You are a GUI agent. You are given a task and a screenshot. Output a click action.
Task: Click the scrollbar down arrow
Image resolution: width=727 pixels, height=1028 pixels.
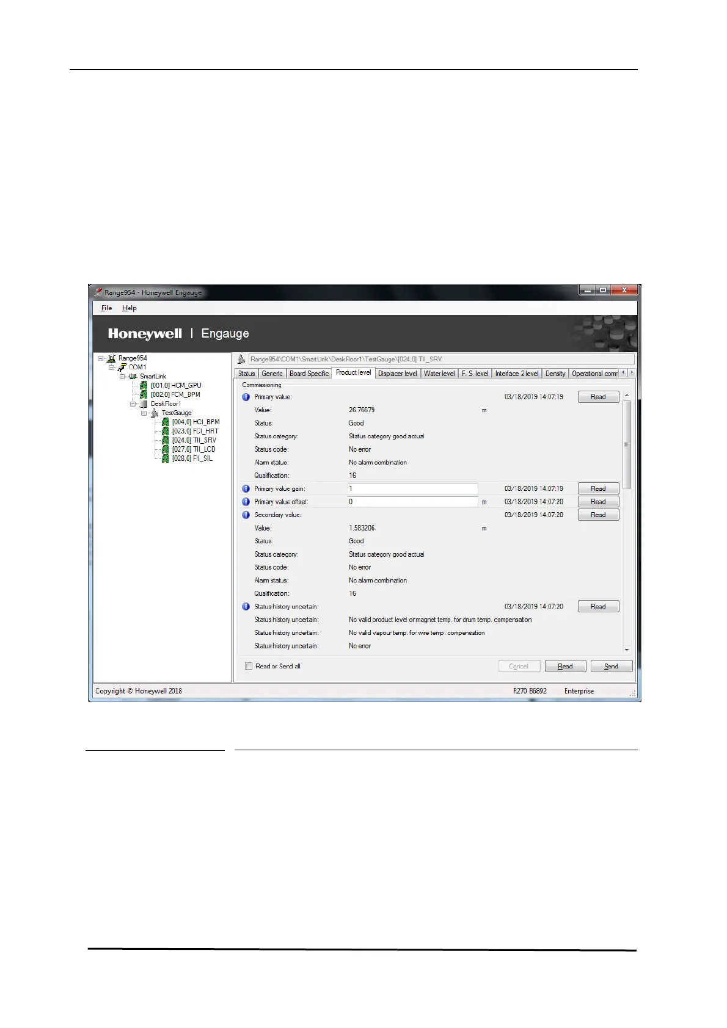pyautogui.click(x=627, y=651)
